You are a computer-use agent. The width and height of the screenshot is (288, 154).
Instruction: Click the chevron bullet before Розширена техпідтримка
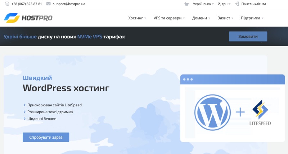click(24, 112)
